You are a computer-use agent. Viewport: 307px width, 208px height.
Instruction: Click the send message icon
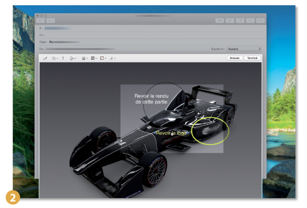(40, 21)
